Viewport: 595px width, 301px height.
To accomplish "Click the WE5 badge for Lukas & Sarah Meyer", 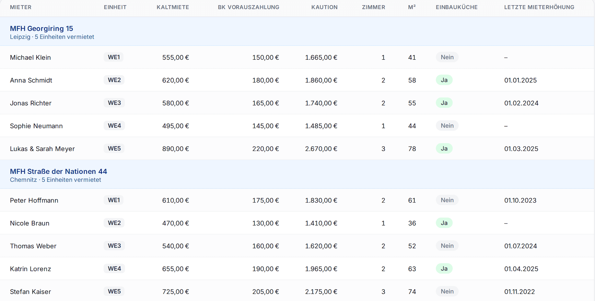I will click(x=114, y=149).
